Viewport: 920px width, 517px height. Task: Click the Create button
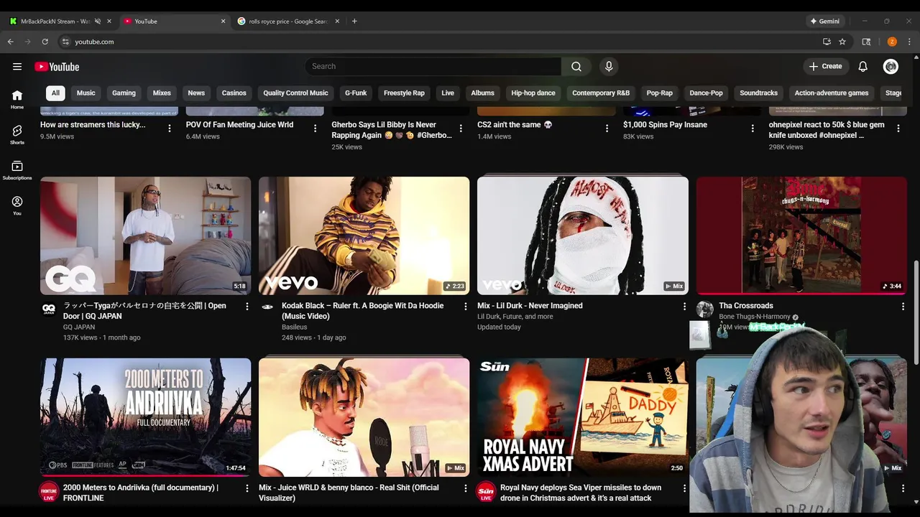click(825, 67)
